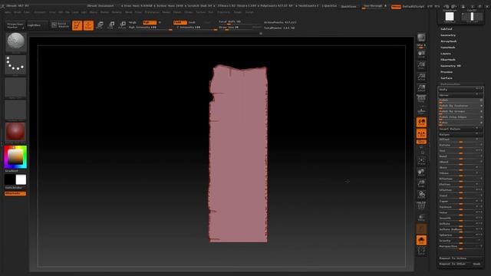The width and height of the screenshot is (491, 276).
Task: Toggle Rgb painting mode
Action: [150, 22]
